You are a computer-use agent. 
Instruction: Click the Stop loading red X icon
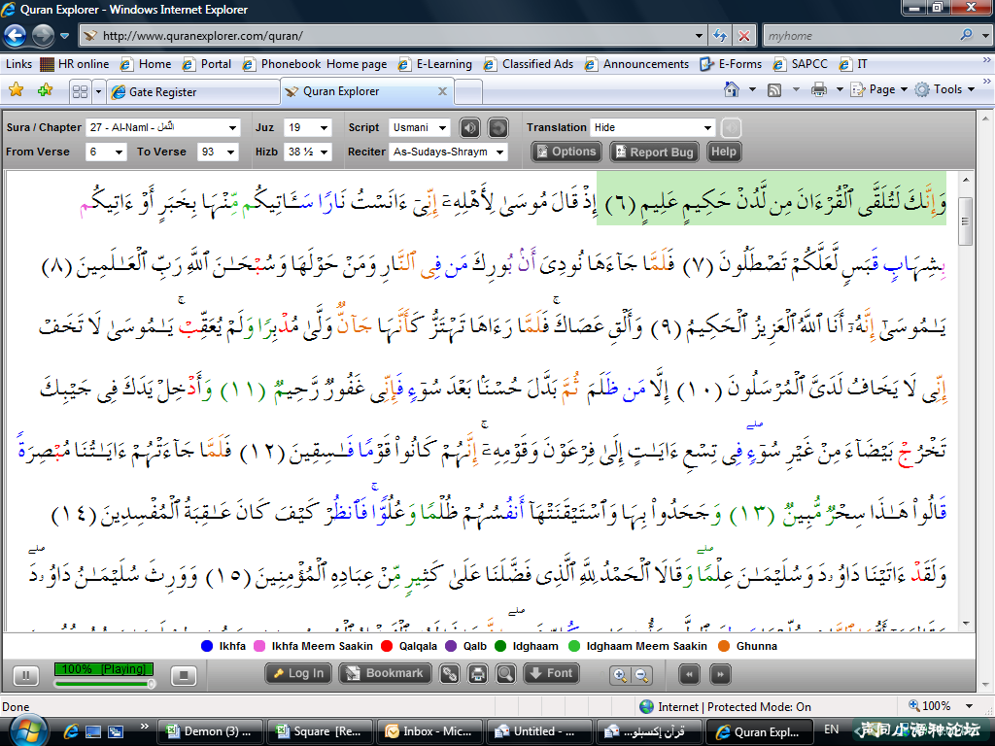click(743, 36)
